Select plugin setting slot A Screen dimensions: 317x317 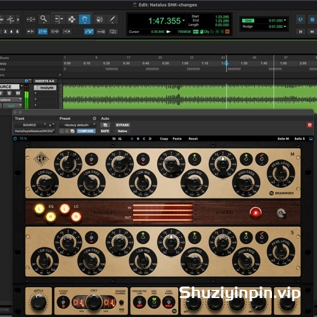click(132, 139)
